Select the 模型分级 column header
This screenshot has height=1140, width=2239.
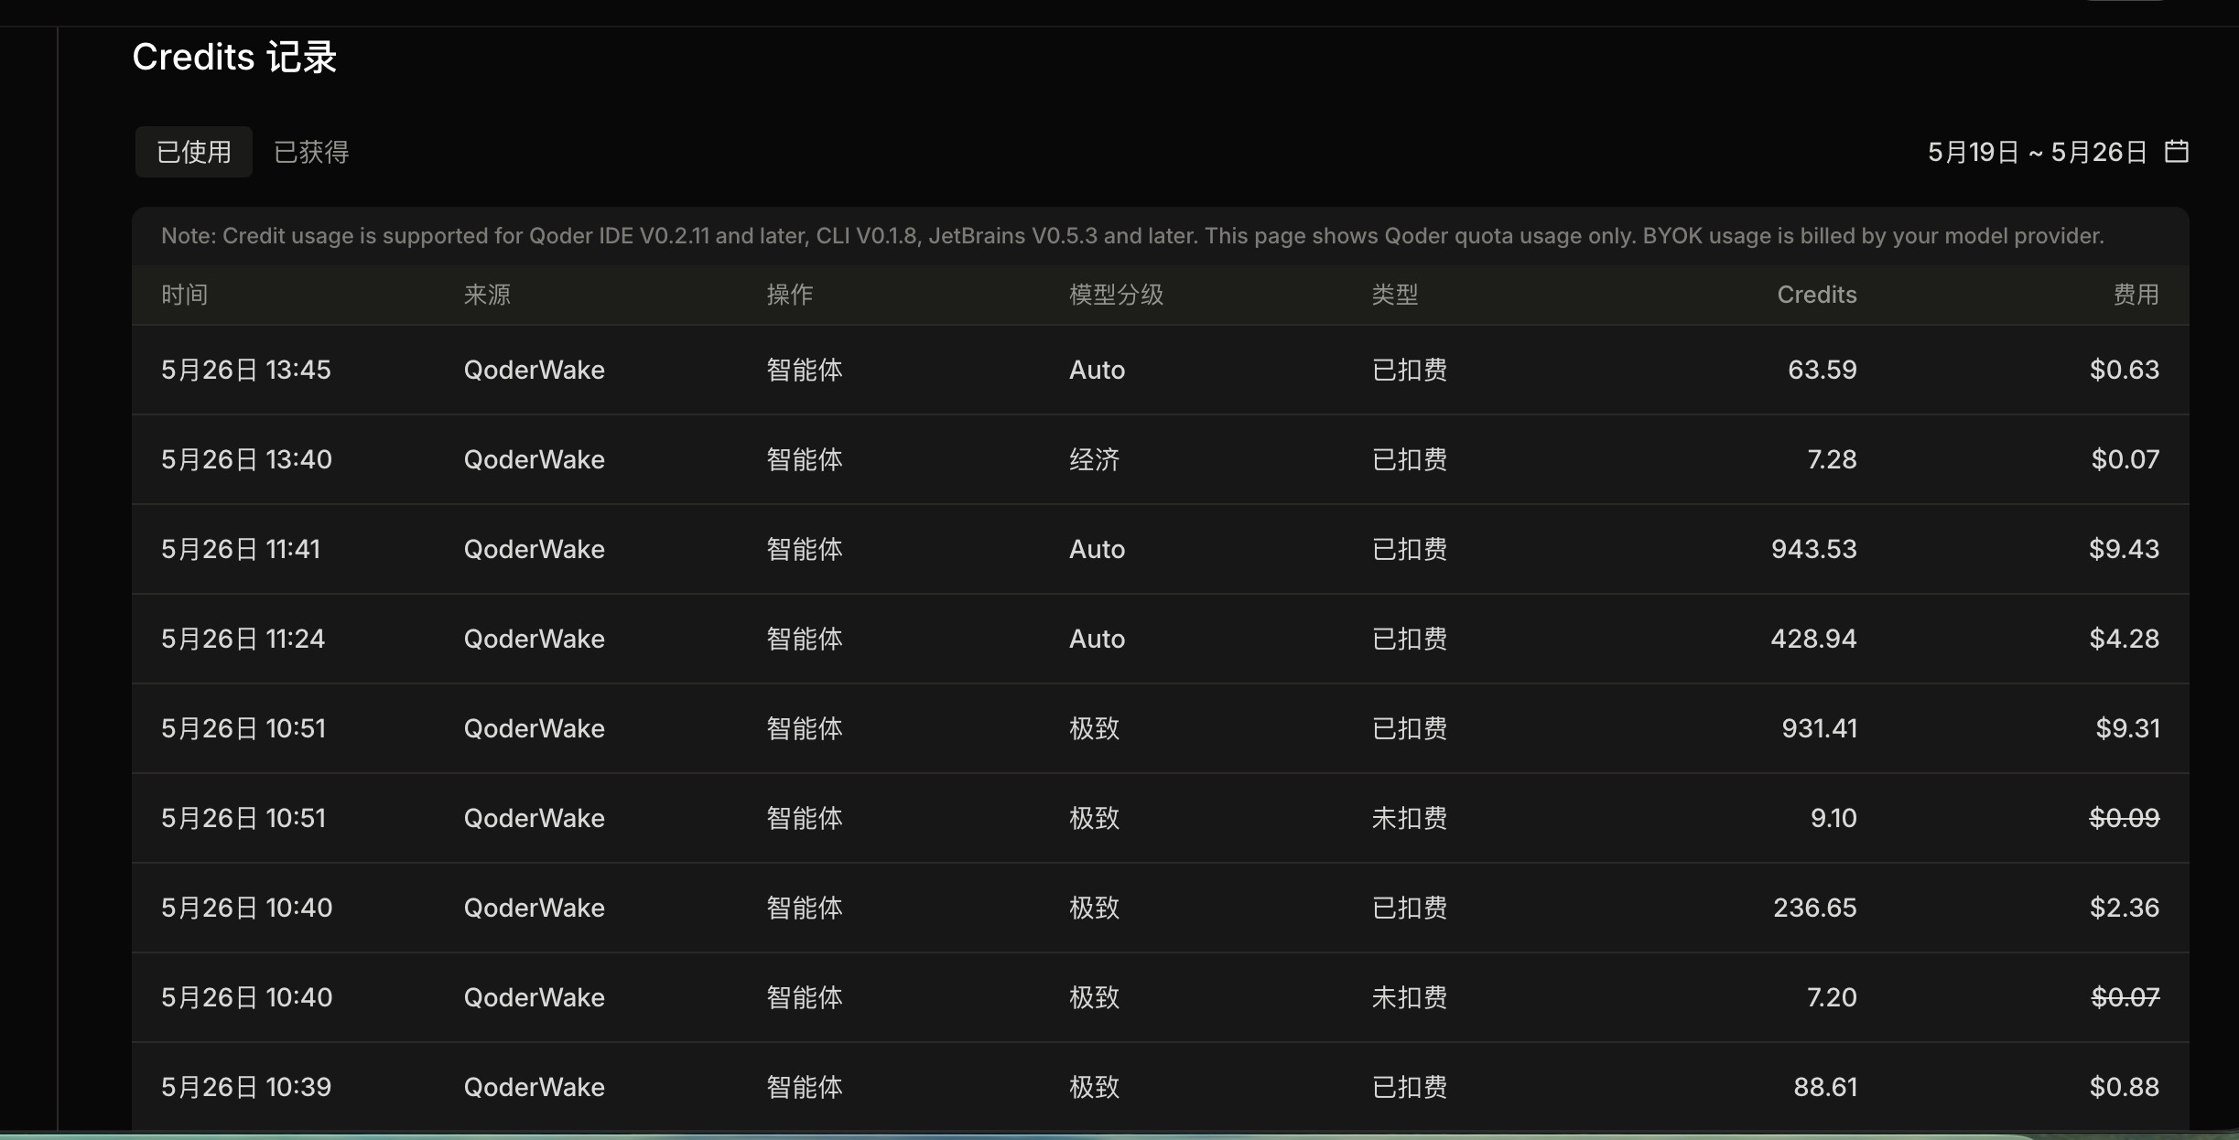point(1116,295)
